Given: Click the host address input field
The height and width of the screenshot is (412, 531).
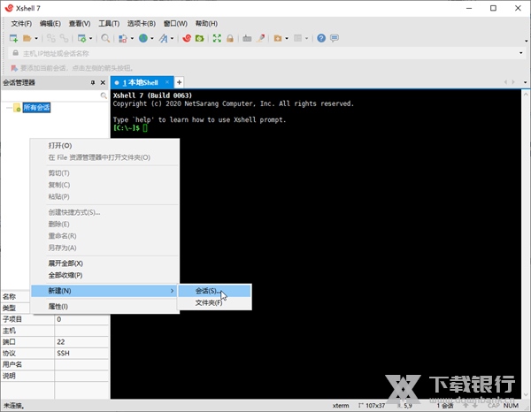Looking at the screenshot, I should [x=267, y=53].
